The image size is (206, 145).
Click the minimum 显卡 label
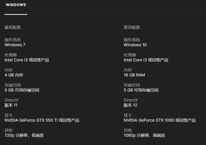[x=9, y=115]
